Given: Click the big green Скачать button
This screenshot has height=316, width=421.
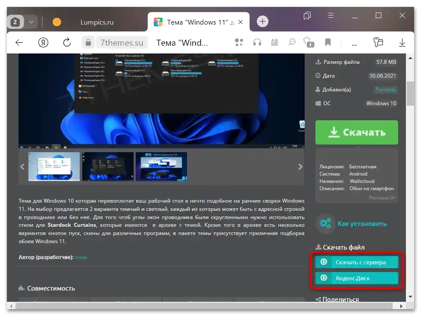Looking at the screenshot, I should pyautogui.click(x=356, y=132).
